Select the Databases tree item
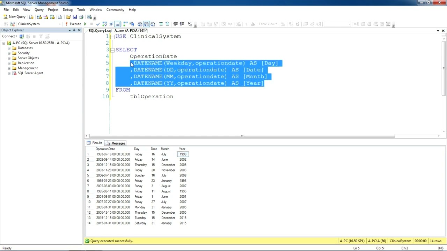Viewport: 447px width, 251px height. click(25, 48)
